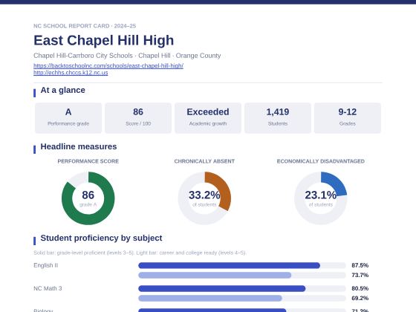Click the Student proficiency by subject heading
416x312 pixels.
[x=101, y=238]
